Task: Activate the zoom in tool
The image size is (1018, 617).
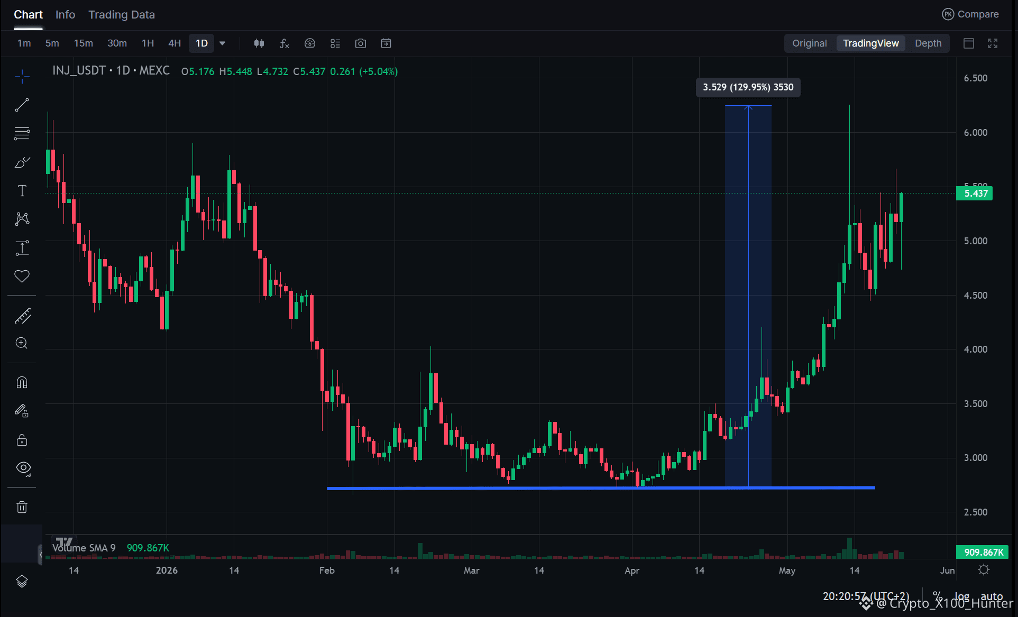Action: [22, 343]
